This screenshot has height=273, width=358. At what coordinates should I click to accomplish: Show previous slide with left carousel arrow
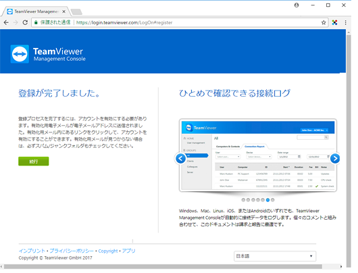pos(180,158)
